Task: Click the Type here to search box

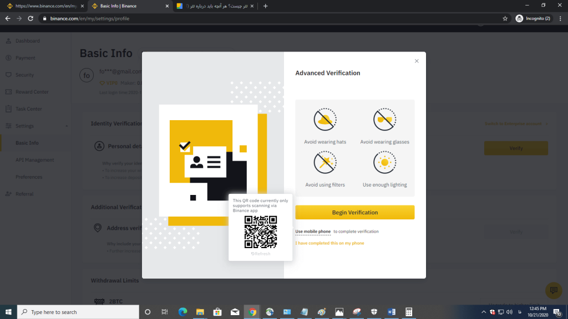Action: point(78,312)
